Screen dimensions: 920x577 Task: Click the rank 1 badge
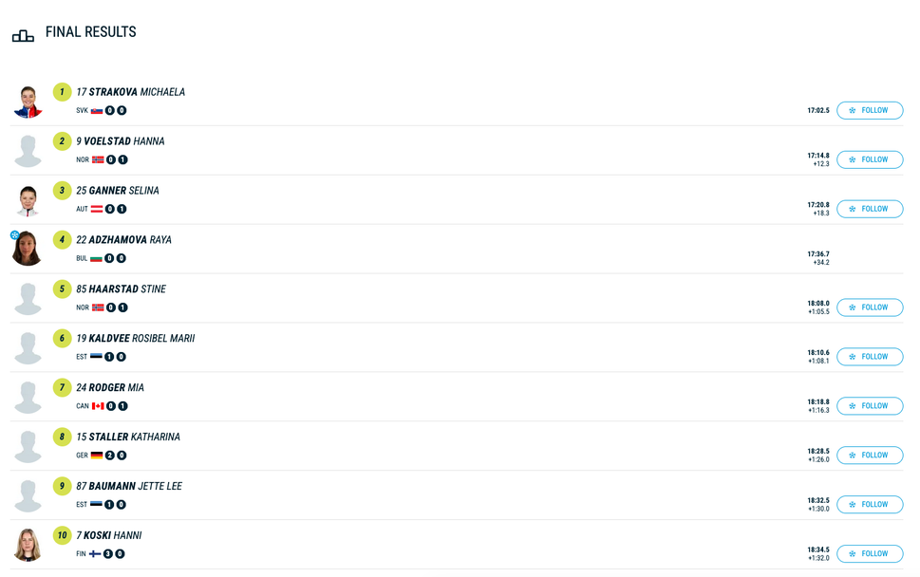coord(62,92)
